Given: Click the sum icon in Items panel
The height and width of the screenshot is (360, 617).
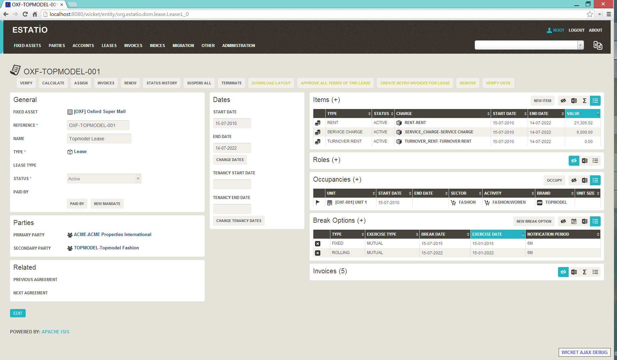Looking at the screenshot, I should point(585,101).
